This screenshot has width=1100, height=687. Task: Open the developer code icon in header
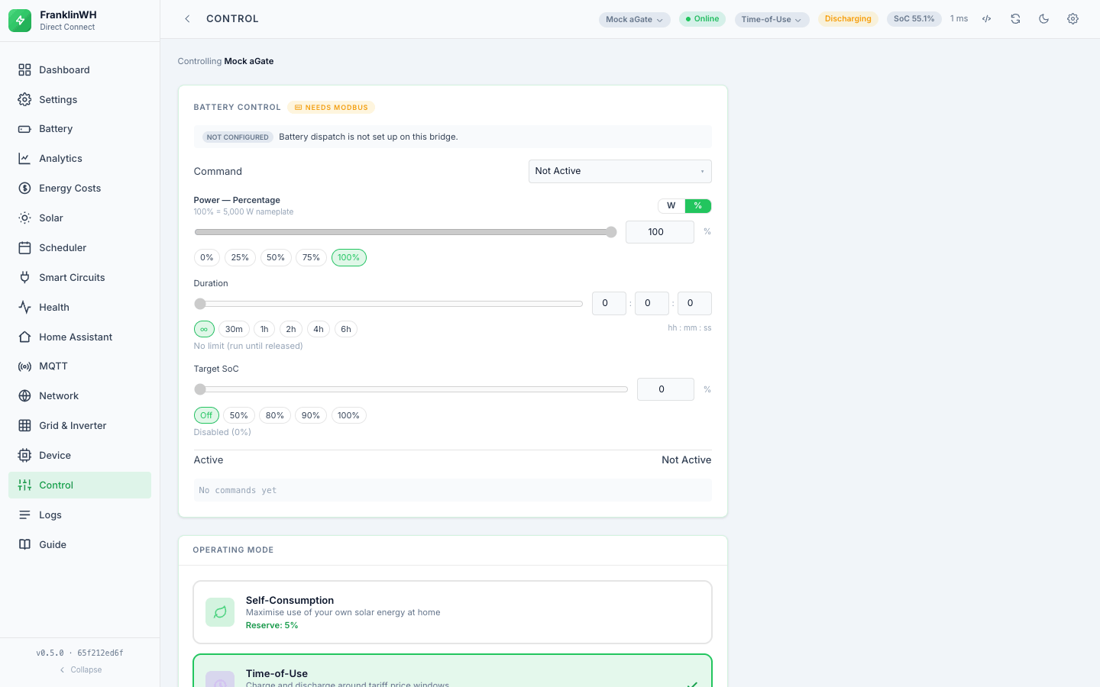point(987,19)
